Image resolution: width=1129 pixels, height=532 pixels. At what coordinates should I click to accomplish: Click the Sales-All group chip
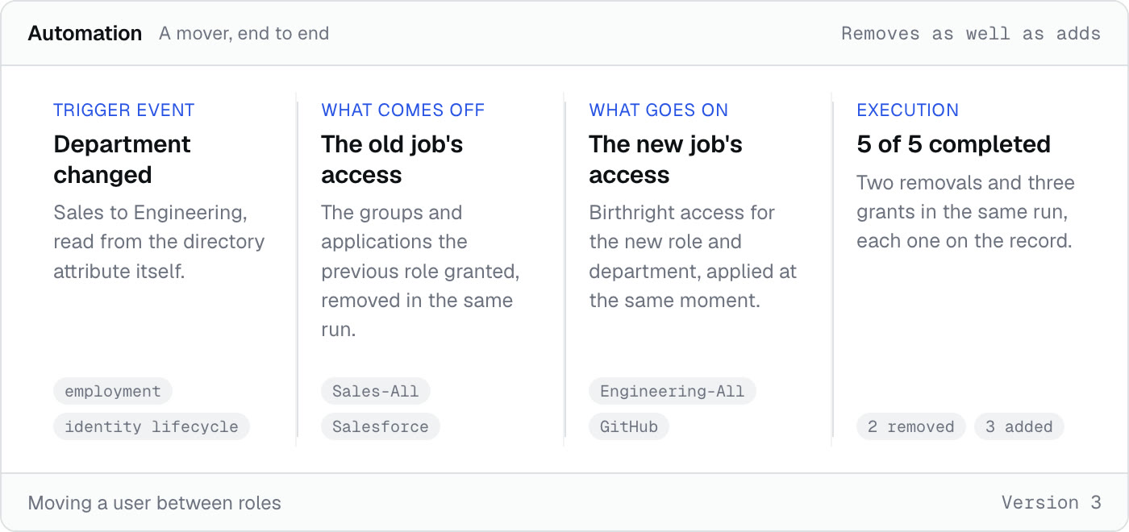376,391
